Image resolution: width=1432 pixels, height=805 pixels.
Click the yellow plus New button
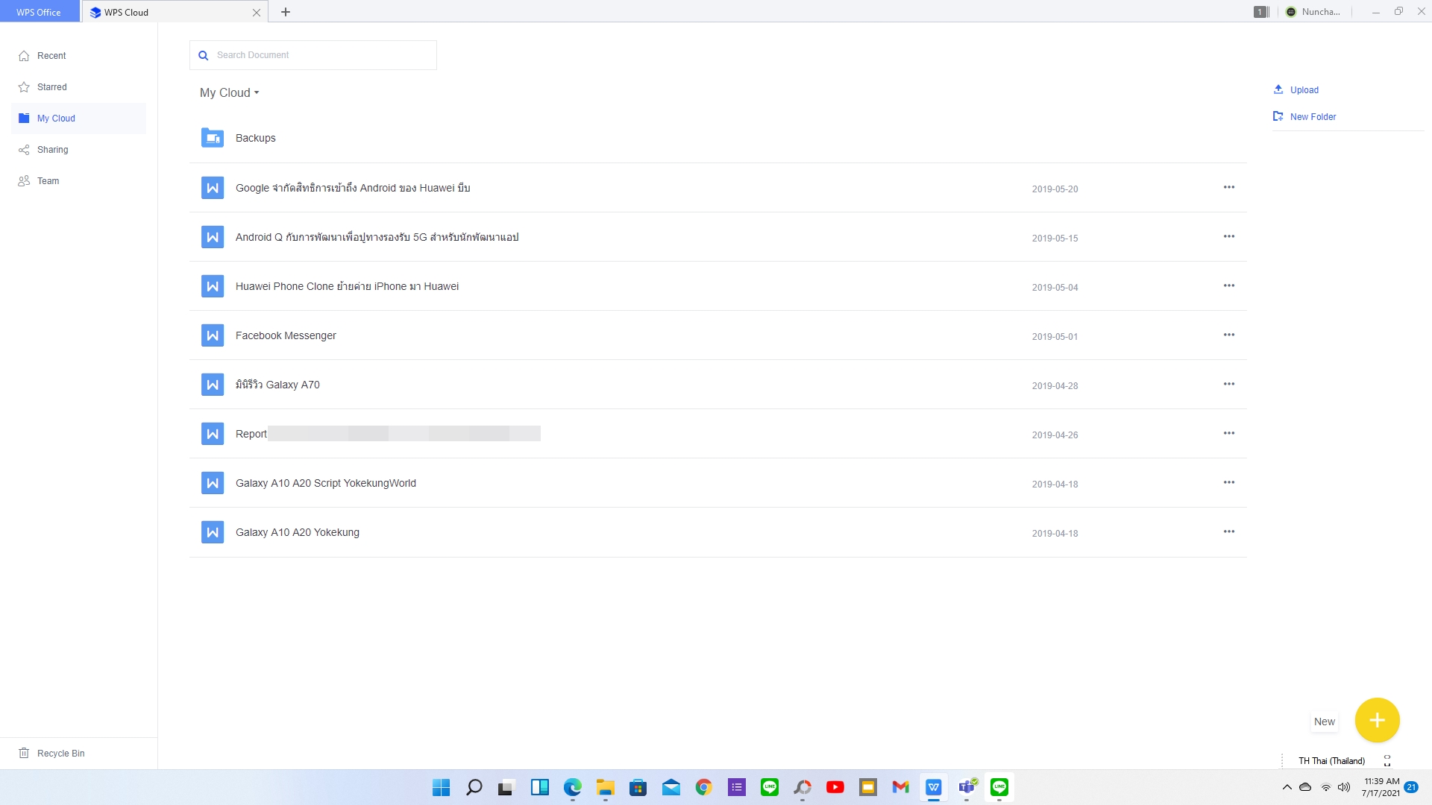coord(1377,720)
